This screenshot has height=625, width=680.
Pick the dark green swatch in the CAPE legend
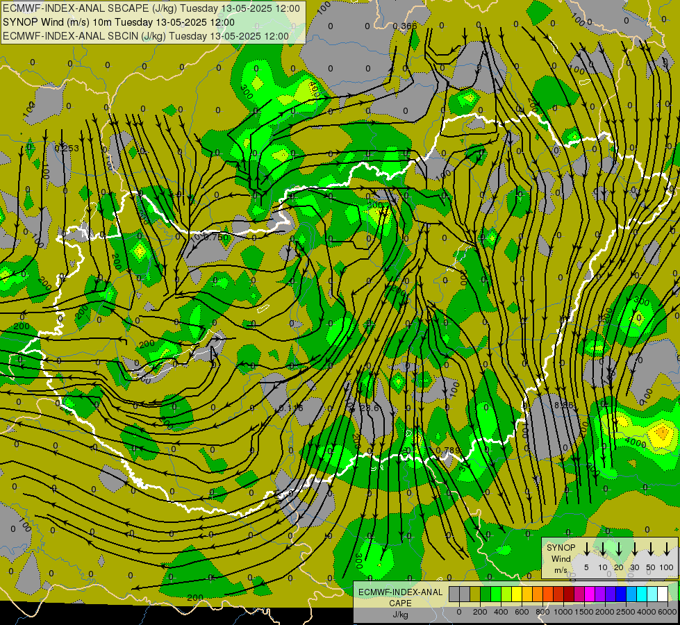(x=486, y=594)
